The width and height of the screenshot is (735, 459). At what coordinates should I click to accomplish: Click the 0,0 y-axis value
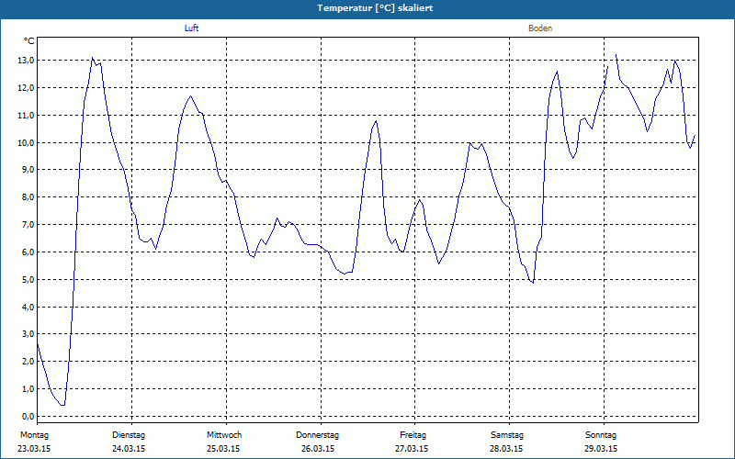(x=28, y=417)
